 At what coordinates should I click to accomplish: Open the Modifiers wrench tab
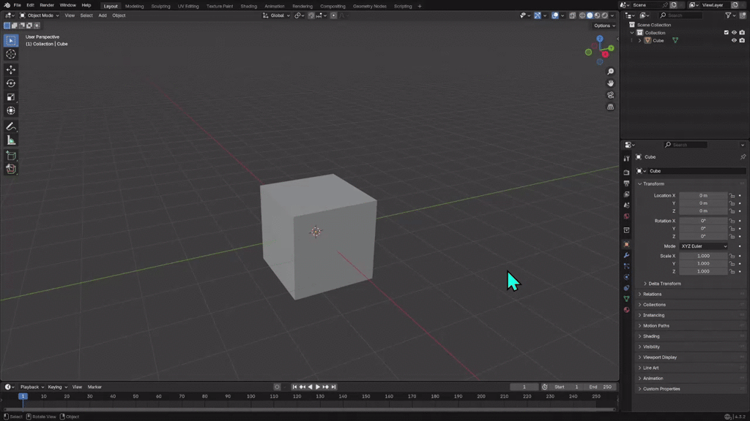click(x=627, y=255)
